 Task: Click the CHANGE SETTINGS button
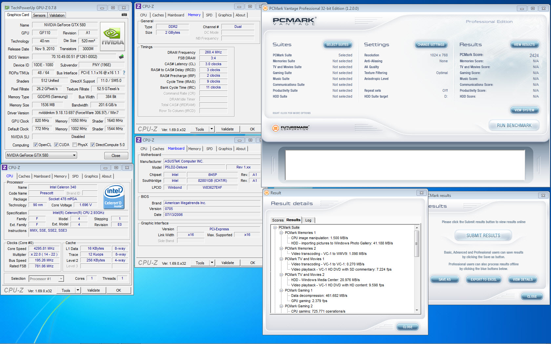coord(431,45)
